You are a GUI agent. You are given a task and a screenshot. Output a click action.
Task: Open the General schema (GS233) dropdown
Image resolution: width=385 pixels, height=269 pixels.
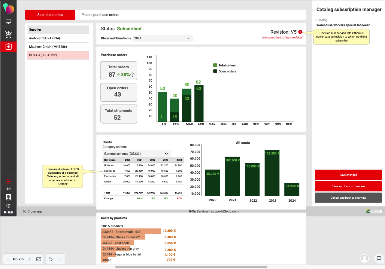coord(137,154)
